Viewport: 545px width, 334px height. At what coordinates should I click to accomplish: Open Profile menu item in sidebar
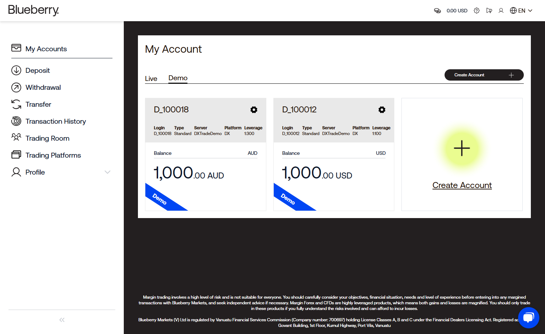pos(35,172)
